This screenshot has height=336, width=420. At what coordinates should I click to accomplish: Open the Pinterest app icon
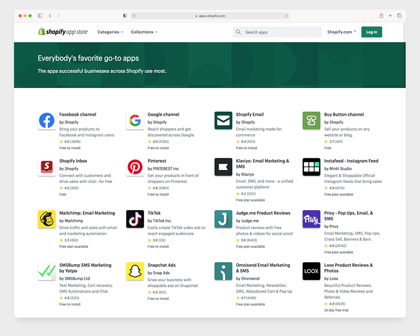point(135,167)
